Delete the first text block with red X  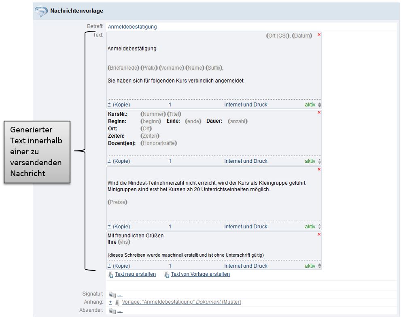[319, 35]
